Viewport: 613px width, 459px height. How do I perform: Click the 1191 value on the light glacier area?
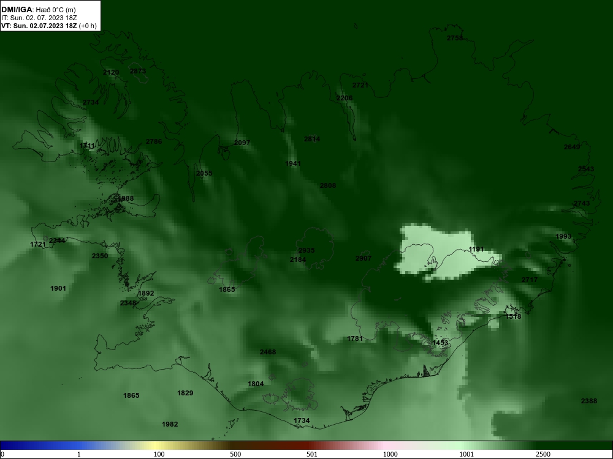coord(476,249)
